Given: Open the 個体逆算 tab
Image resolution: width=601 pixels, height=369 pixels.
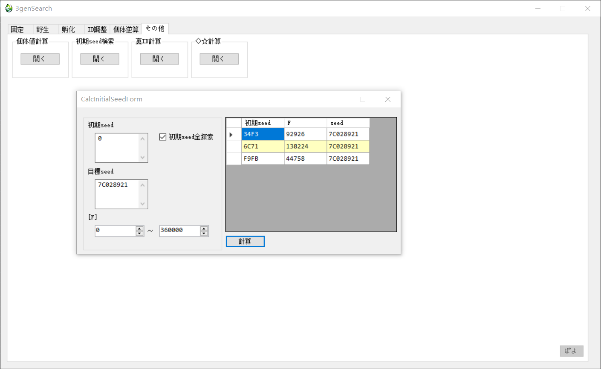Looking at the screenshot, I should click(126, 29).
